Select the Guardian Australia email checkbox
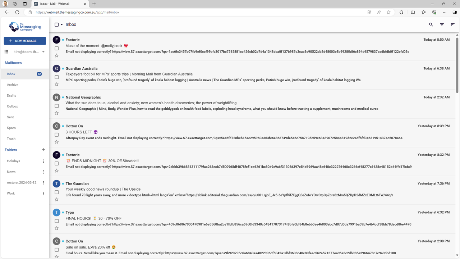Screen dimensions: 460x259 [x=56, y=77]
